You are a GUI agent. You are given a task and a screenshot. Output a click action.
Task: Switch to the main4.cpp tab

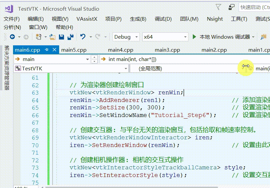pyautogui.click(x=121, y=50)
